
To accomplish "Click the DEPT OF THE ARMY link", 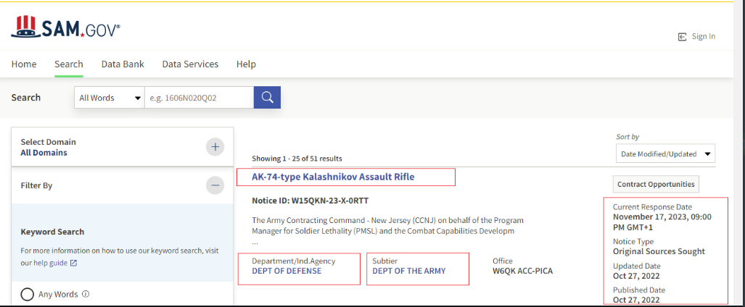I will [x=409, y=271].
